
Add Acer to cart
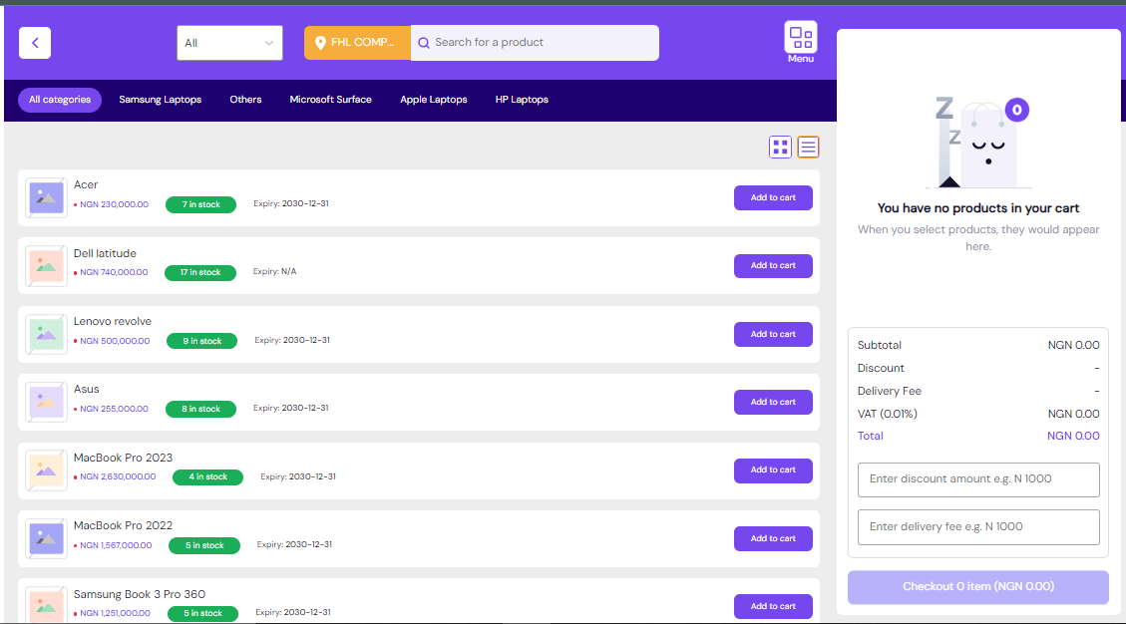coord(773,197)
